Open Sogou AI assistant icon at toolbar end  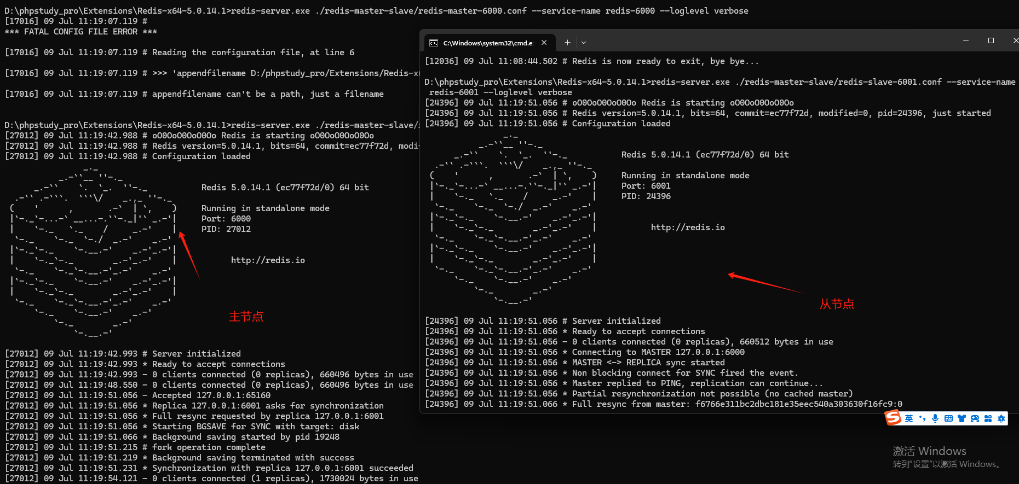[x=1001, y=419]
